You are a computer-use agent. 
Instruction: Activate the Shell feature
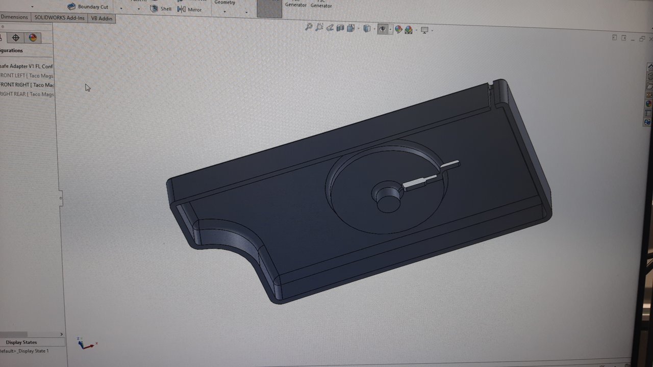coord(161,9)
